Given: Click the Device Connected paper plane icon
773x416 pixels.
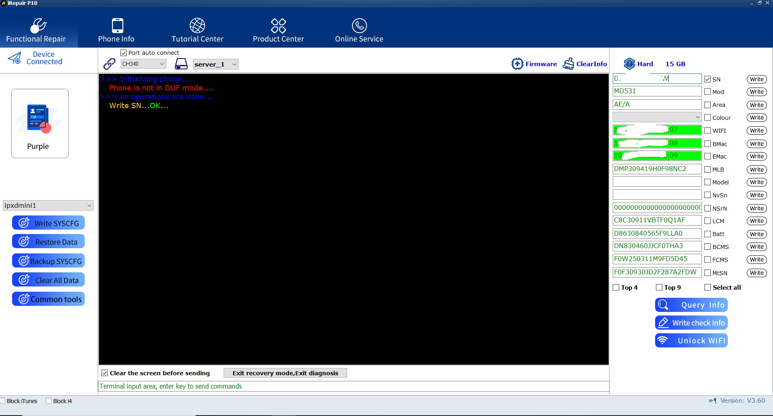Looking at the screenshot, I should click(15, 58).
